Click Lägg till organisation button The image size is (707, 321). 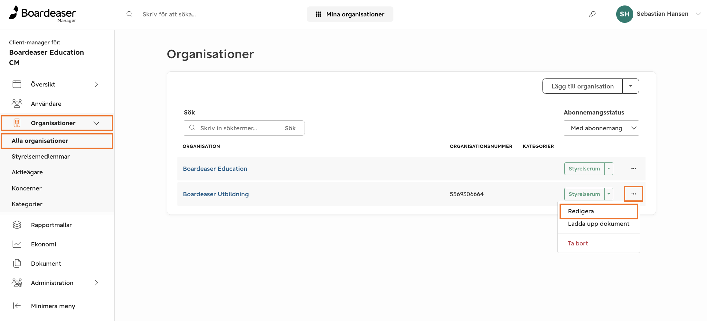click(x=582, y=86)
